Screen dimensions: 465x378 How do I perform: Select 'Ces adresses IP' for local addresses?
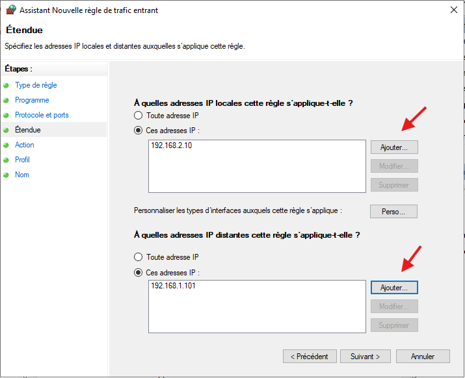coord(138,131)
